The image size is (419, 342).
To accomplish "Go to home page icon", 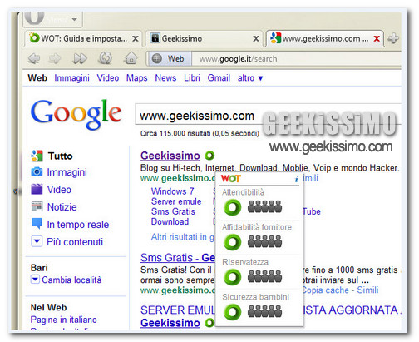I will [x=131, y=58].
